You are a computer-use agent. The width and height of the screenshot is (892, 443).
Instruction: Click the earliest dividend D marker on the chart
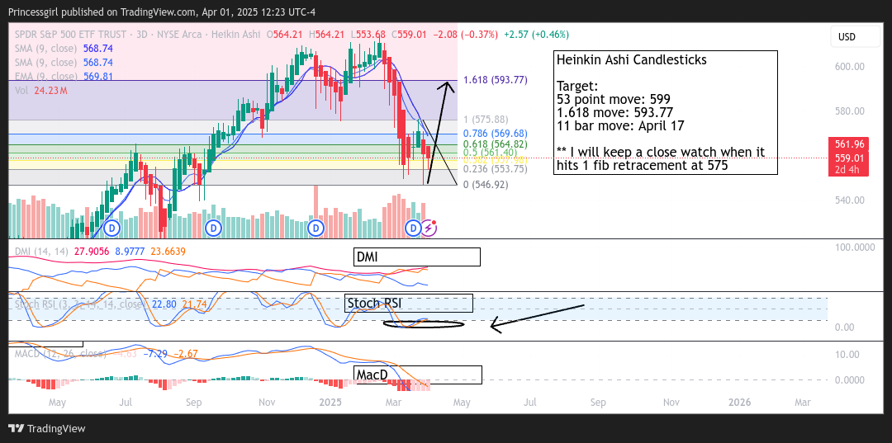[x=112, y=229]
